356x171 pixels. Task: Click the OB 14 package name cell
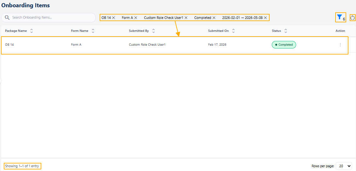pyautogui.click(x=9, y=45)
